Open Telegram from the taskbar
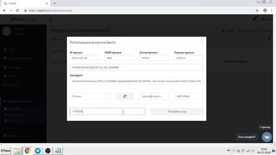 [38, 151]
